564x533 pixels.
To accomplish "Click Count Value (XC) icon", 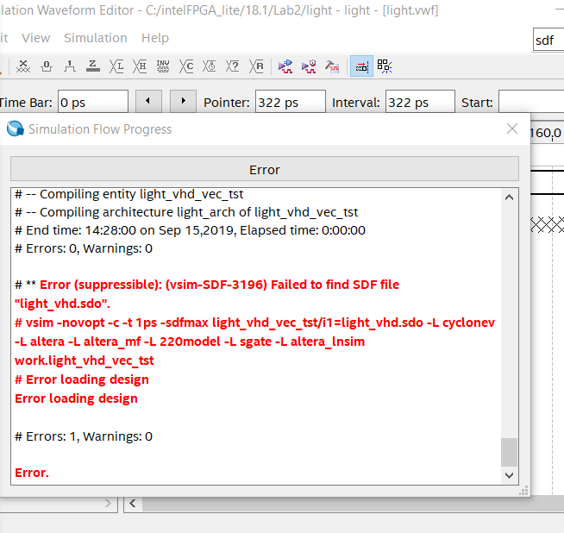I will pos(186,66).
